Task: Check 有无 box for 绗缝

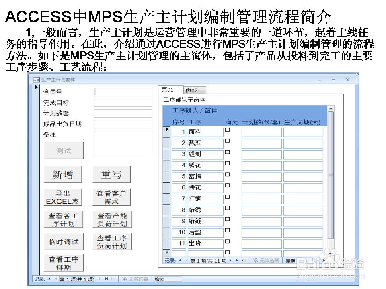Action: click(x=228, y=219)
